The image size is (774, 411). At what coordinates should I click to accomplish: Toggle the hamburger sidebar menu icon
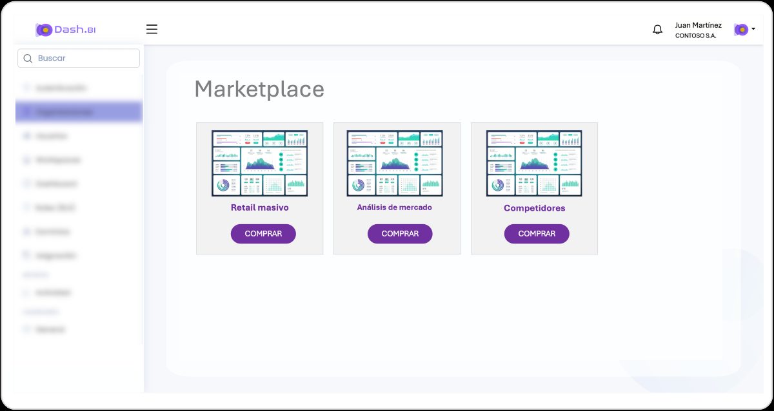click(x=152, y=29)
